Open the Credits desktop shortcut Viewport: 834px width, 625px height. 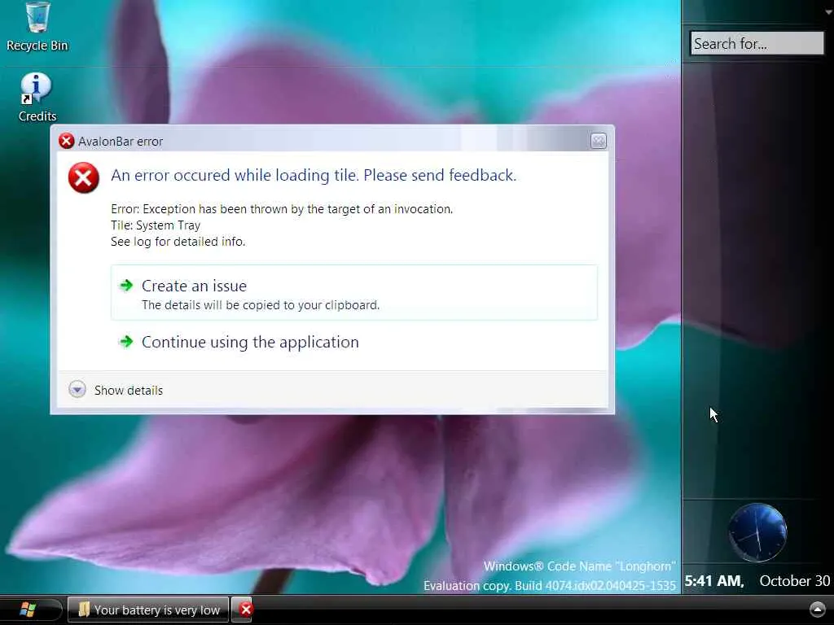(x=37, y=98)
